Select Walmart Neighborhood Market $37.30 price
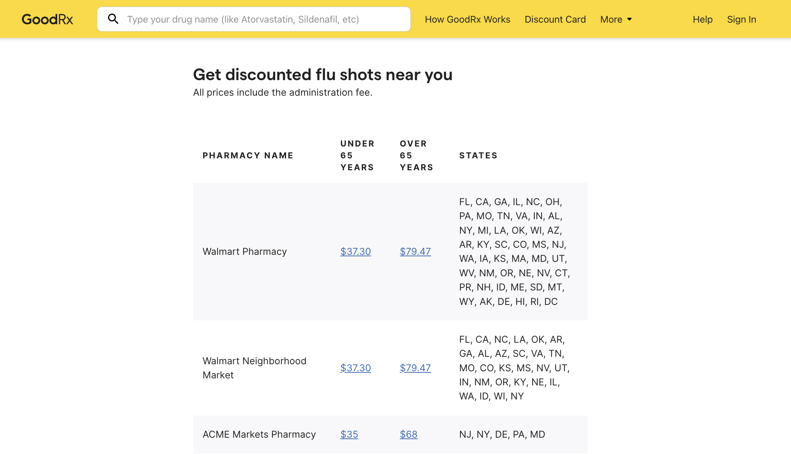Image resolution: width=791 pixels, height=454 pixels. pyautogui.click(x=356, y=368)
